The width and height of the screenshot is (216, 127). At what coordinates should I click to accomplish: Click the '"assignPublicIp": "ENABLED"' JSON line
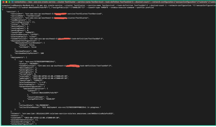pos(41,99)
